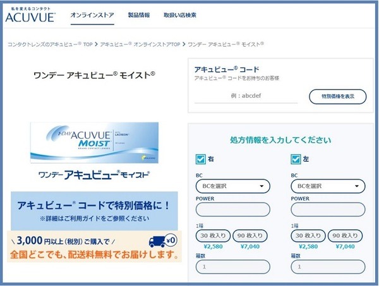379x286 pixels.
Task: Go to コンタクトレンズのアキュビュー TOP breadcrumb
Action: click(x=51, y=44)
